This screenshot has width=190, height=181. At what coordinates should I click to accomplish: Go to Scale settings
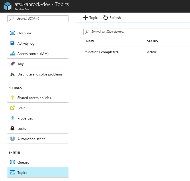point(38,108)
